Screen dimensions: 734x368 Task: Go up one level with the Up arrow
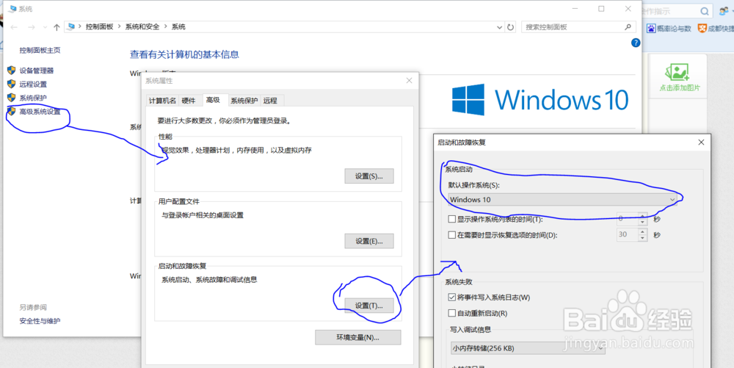[x=57, y=27]
